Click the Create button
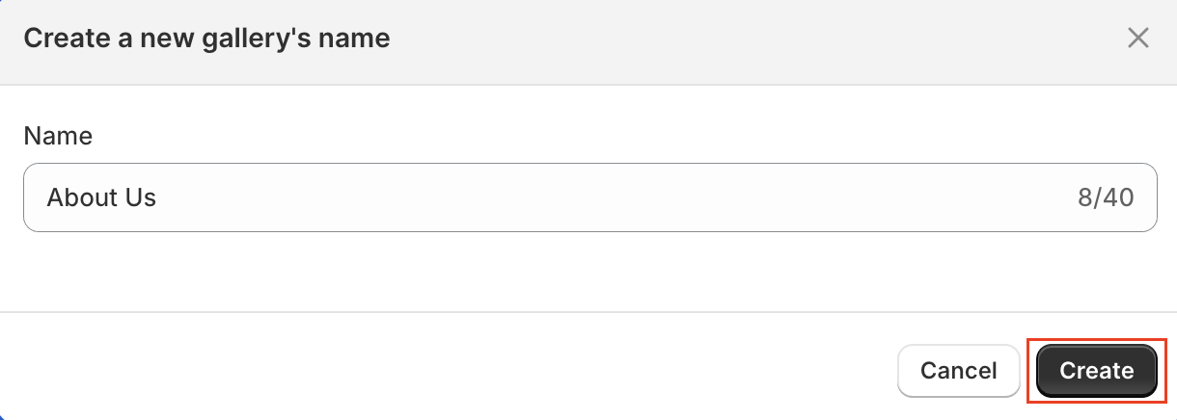 (1096, 371)
